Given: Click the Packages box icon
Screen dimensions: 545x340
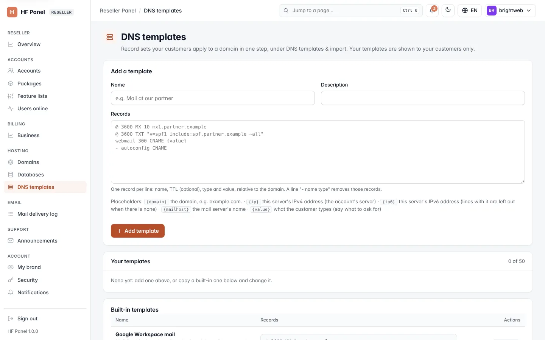Looking at the screenshot, I should 11,83.
